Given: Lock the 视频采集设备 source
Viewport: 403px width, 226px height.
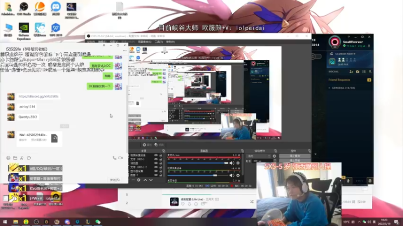Looking at the screenshot, I should (x=161, y=155).
